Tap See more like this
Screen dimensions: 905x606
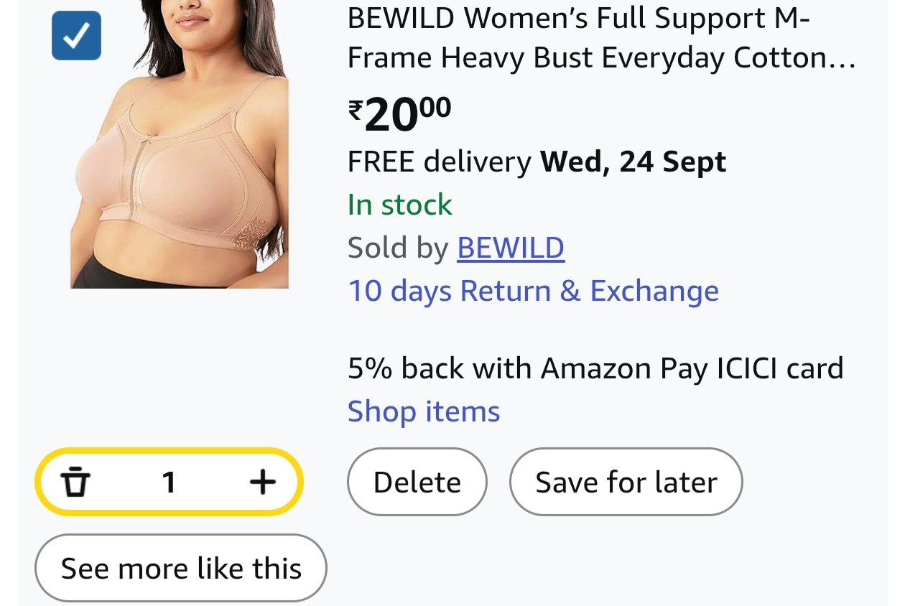[x=181, y=568]
